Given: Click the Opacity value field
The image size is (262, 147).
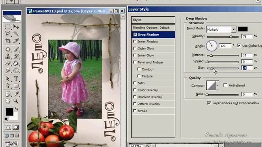Looking at the screenshot, I should point(247,36).
